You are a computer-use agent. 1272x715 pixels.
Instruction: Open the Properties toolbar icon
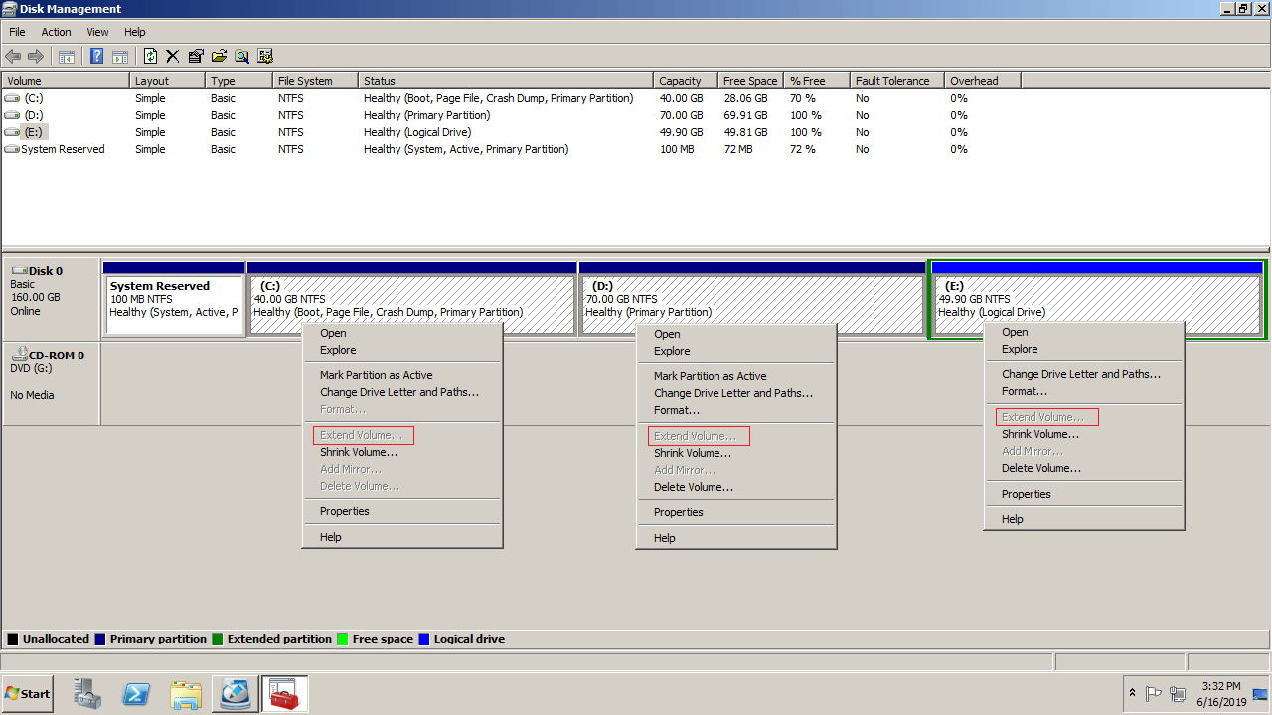(x=196, y=56)
